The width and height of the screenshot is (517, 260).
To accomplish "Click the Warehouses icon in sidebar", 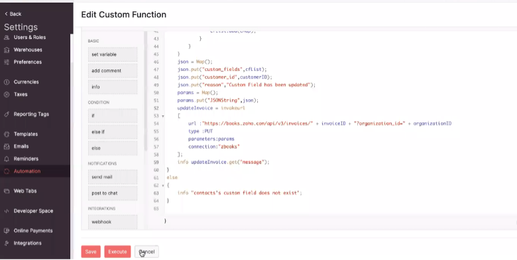I will click(7, 50).
